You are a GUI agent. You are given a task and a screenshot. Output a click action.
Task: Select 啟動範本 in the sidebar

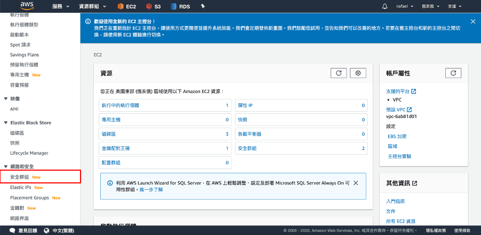click(19, 35)
